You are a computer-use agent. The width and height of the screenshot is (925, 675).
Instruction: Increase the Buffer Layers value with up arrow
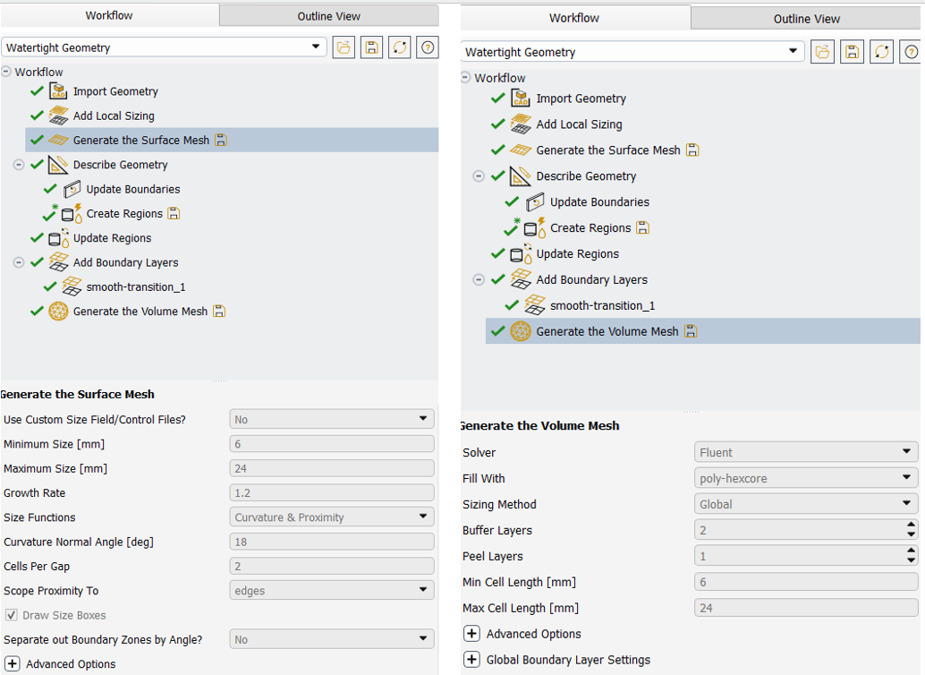pos(911,525)
